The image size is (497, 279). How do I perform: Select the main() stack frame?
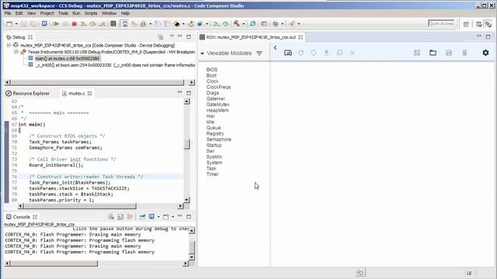click(68, 59)
